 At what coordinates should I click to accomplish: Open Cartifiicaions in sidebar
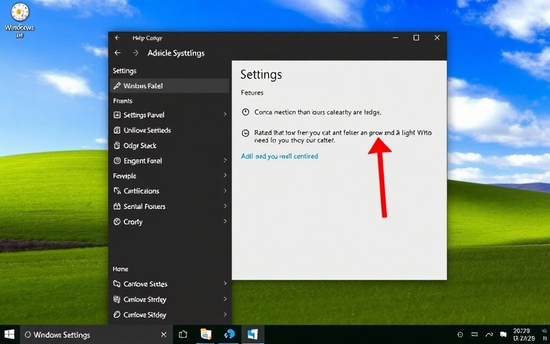pyautogui.click(x=169, y=191)
